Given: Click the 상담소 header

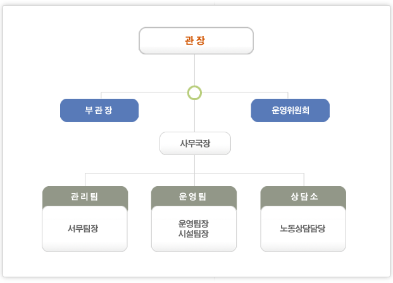Looking at the screenshot, I should coord(303,196).
